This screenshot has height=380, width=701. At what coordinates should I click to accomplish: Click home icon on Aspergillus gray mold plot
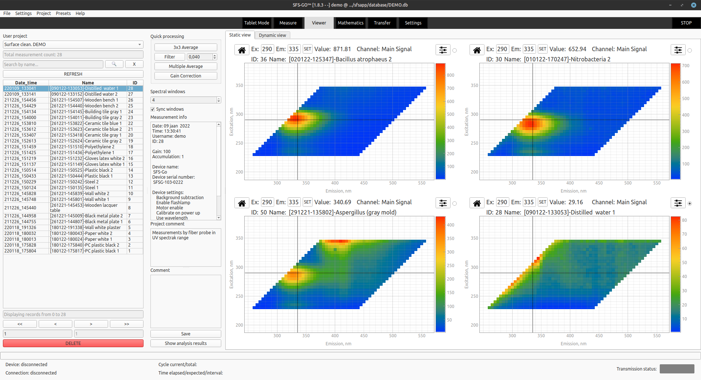tap(241, 203)
